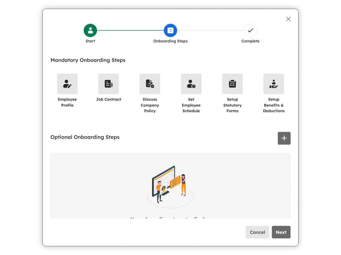This screenshot has height=255, width=341.
Task: Add an optional onboarding step with plus
Action: (x=284, y=138)
